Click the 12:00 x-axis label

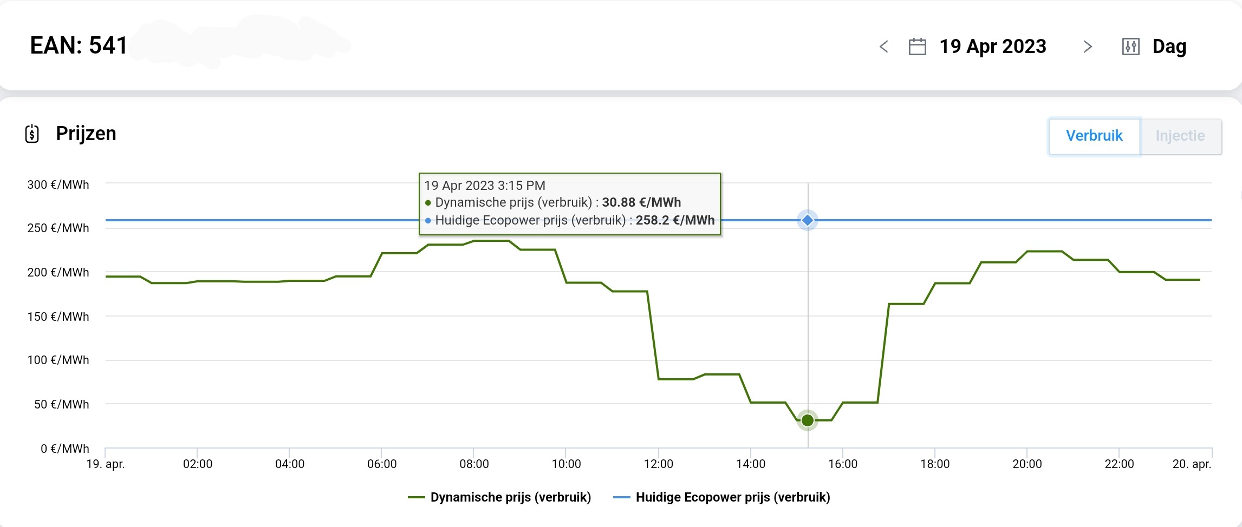click(x=658, y=464)
